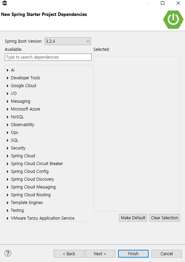Select the Ops label

[14, 133]
